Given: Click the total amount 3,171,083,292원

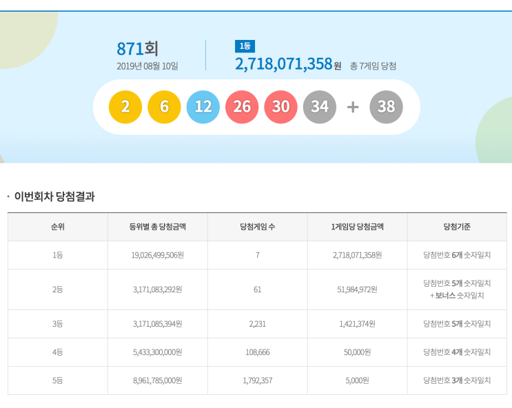Looking at the screenshot, I should (158, 289).
